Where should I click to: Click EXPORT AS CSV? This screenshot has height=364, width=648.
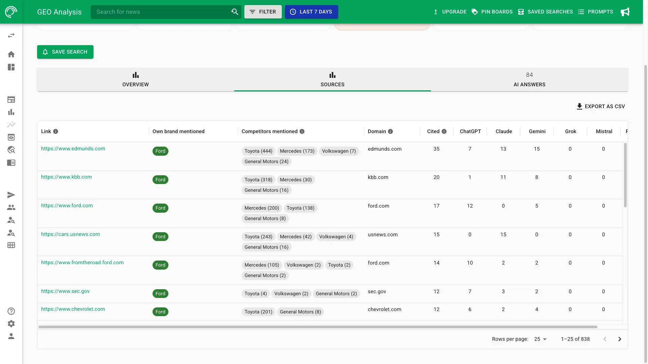(601, 107)
